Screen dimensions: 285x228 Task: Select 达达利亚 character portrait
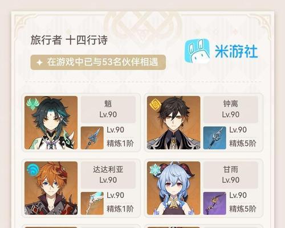pos(51,188)
